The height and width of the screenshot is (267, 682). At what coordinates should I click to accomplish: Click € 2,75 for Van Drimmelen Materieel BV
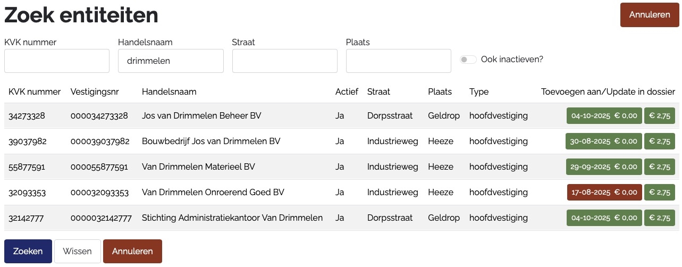660,167
